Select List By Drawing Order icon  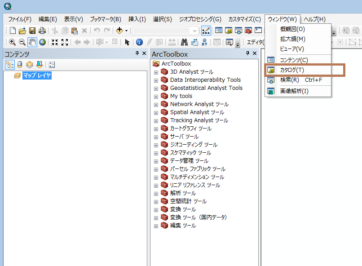point(10,65)
